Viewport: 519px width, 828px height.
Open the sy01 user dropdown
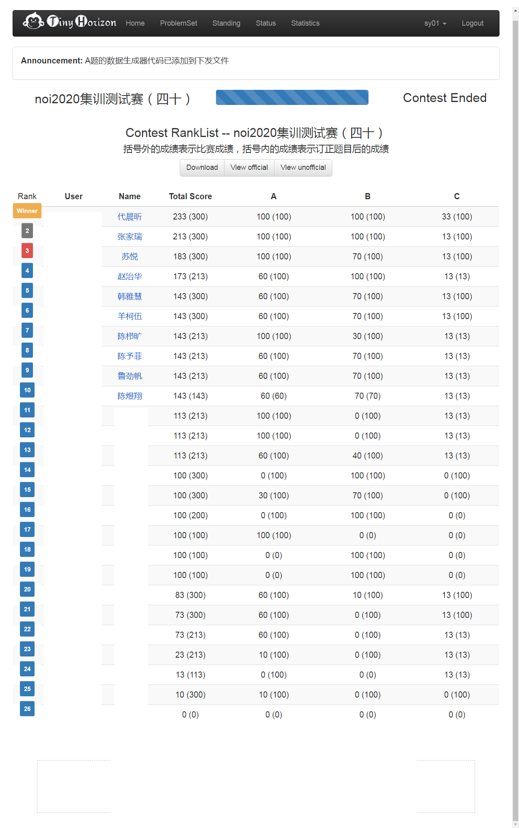[435, 23]
